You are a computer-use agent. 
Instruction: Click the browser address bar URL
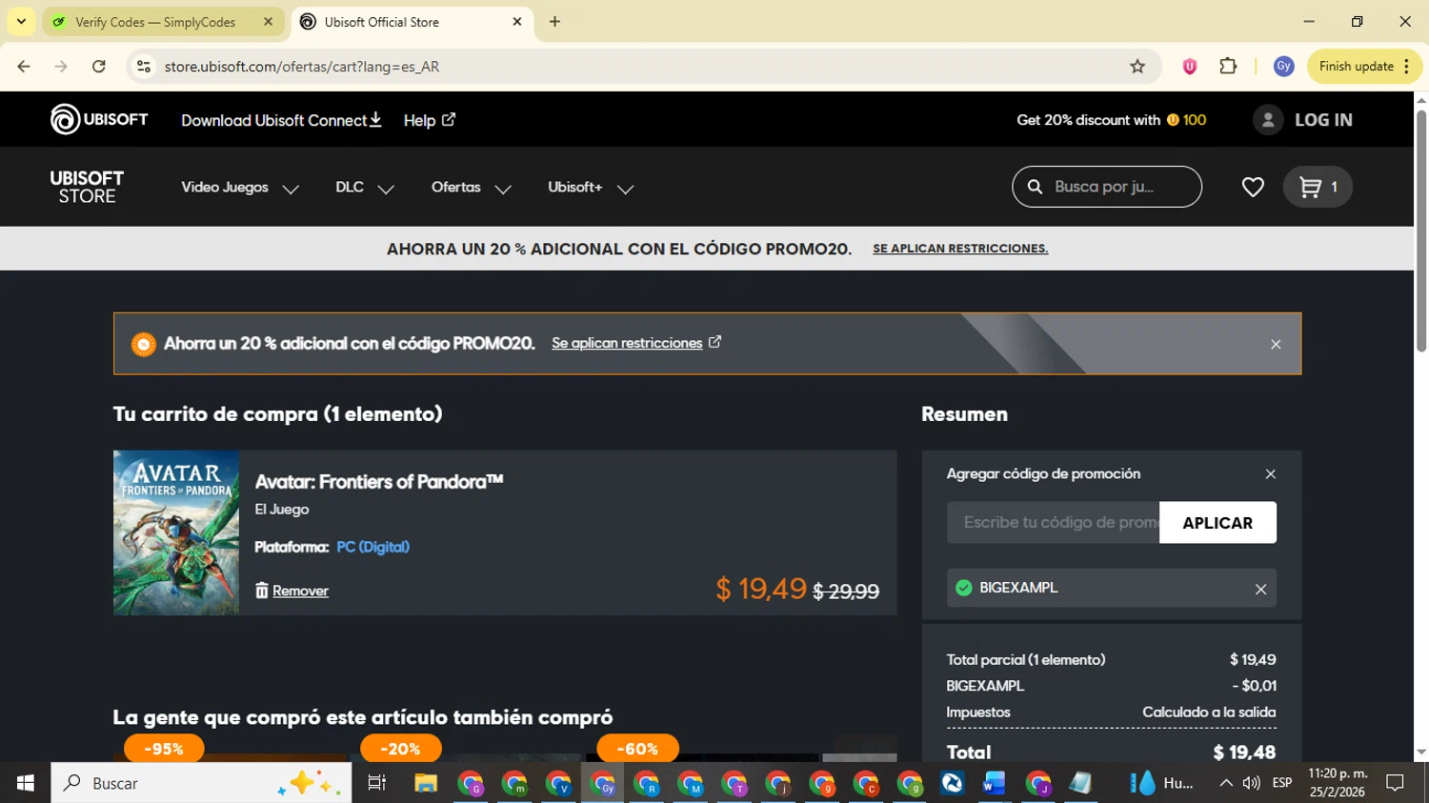[x=302, y=67]
